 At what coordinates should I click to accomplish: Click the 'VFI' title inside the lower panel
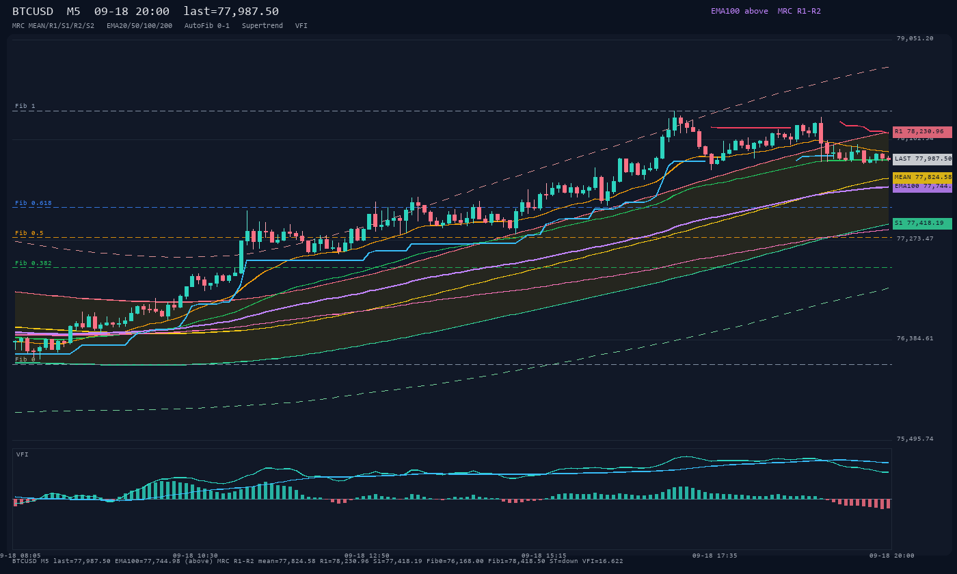point(23,454)
